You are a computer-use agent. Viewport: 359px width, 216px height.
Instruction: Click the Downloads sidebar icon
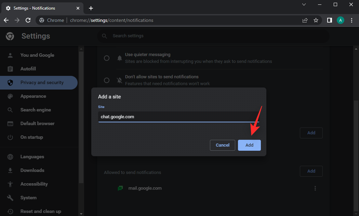(10, 171)
